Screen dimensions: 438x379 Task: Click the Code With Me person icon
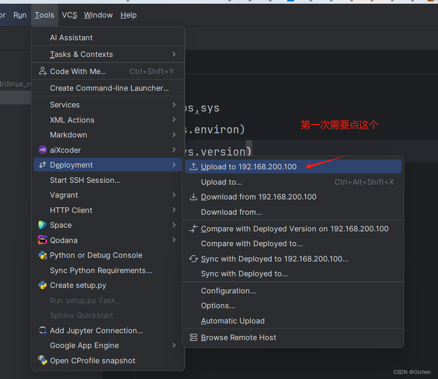click(x=43, y=71)
